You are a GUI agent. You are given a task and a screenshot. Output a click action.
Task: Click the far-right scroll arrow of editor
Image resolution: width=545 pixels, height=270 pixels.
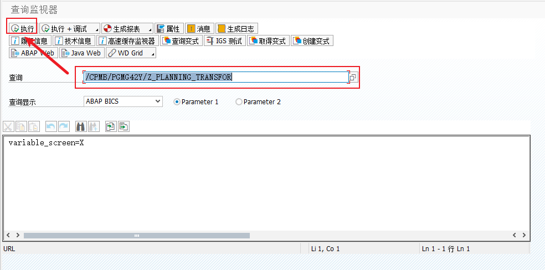pyautogui.click(x=524, y=235)
